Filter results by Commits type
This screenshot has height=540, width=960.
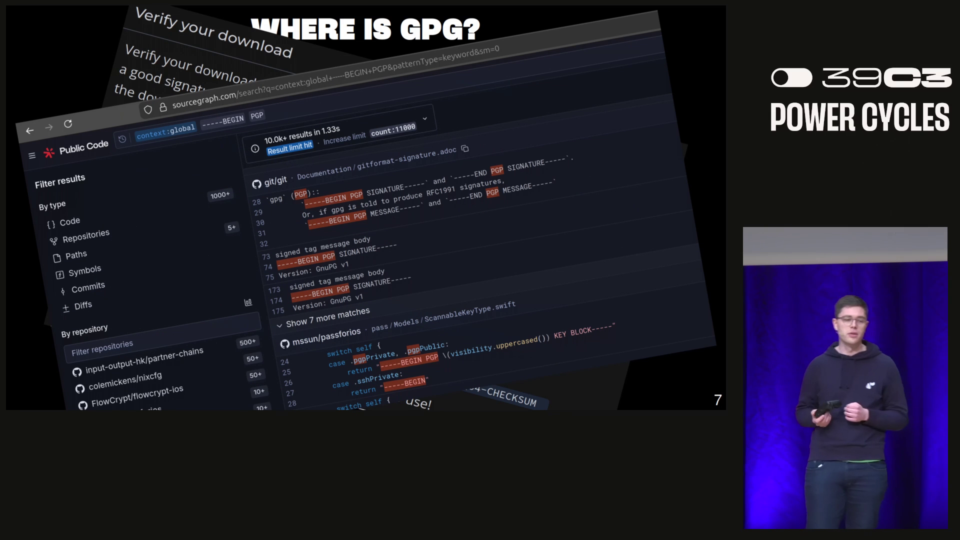(87, 287)
